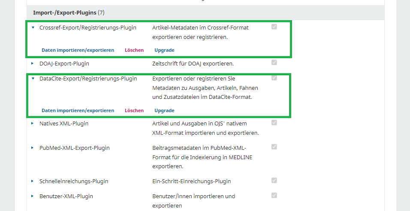Toggle the DataCite-Export plugin checkbox
410x211 pixels.
274,78
